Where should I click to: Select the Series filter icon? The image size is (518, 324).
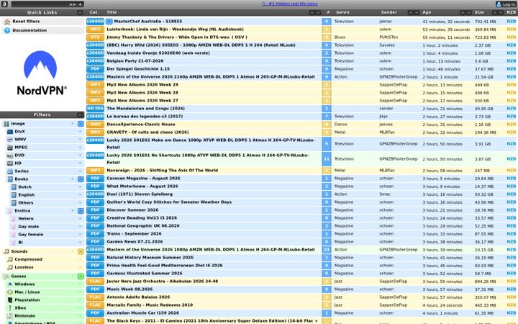click(10, 171)
